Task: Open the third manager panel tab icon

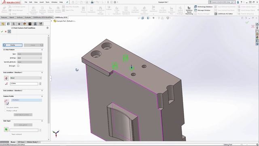Action: [x=14, y=24]
